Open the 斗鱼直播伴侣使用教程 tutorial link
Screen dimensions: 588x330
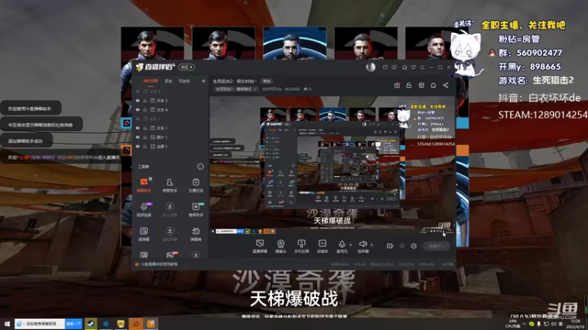[159, 264]
